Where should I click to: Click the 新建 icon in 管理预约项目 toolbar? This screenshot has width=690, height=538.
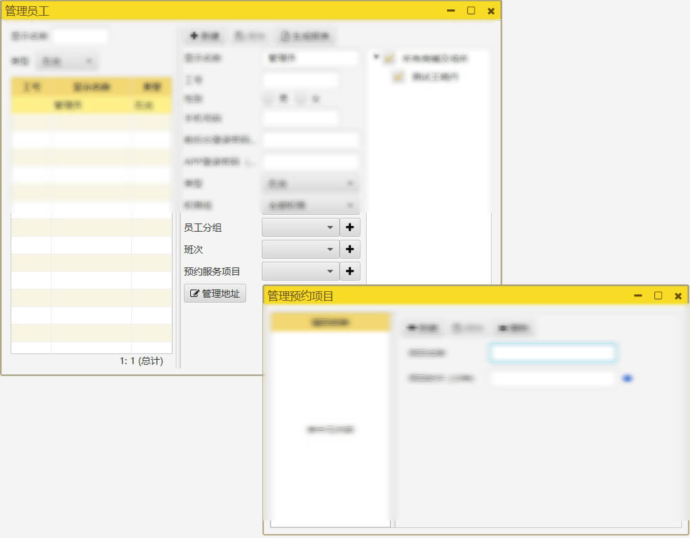click(x=412, y=328)
